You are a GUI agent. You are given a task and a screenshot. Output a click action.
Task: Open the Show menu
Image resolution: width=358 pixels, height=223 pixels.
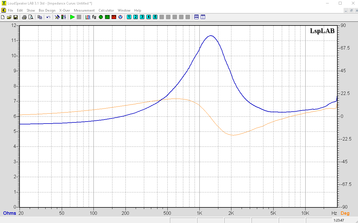pyautogui.click(x=31, y=10)
